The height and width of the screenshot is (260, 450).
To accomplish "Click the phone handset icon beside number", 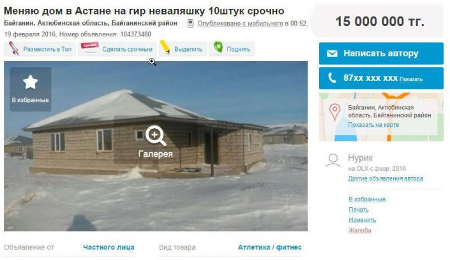I will (x=332, y=78).
